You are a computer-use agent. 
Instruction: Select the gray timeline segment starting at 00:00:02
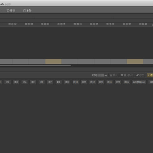click(20, 62)
